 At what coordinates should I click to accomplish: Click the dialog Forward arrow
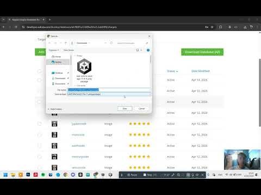click(x=55, y=43)
